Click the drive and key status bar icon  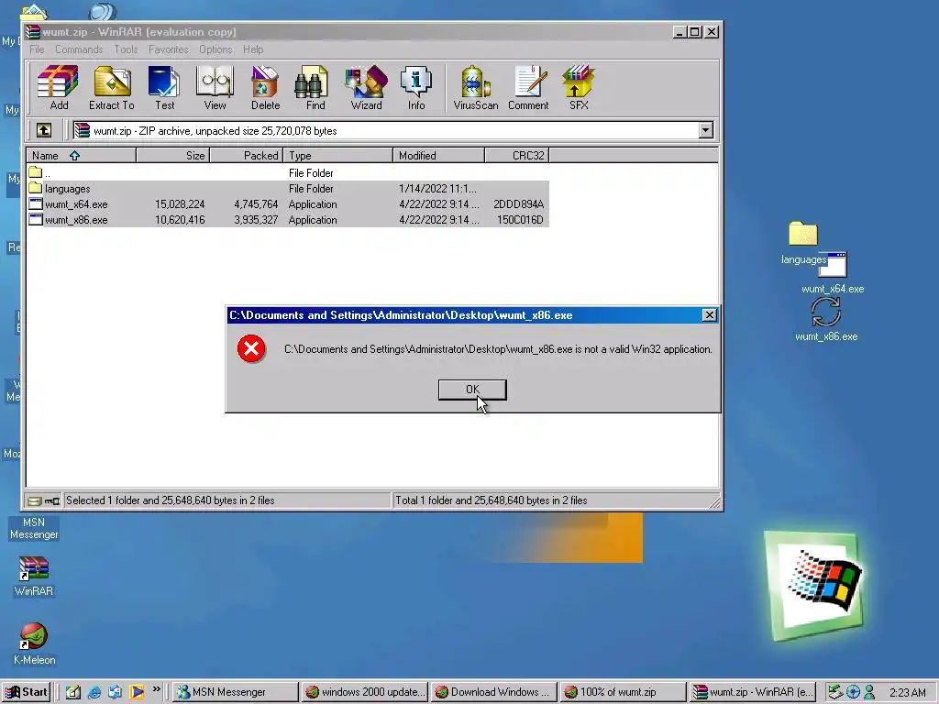click(43, 500)
